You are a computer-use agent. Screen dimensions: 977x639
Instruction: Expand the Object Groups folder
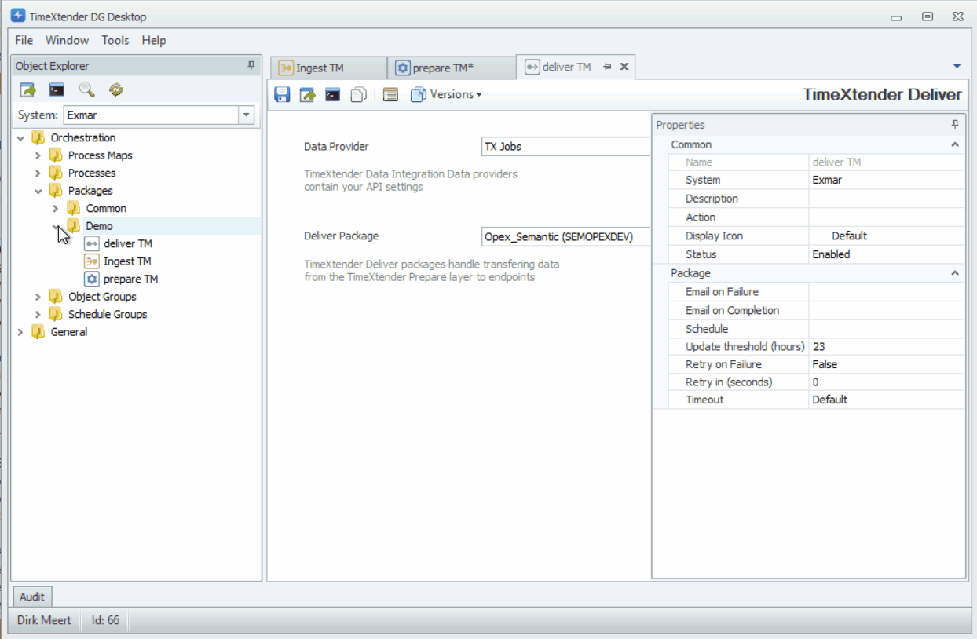(x=38, y=296)
